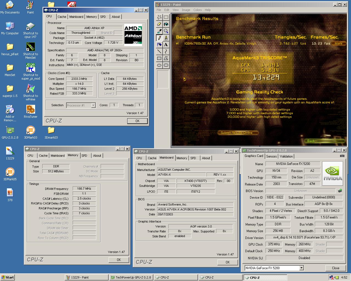Viewport: 351px width, 281px height.
Task: Click the GPU-Z screenshot camera icon
Action: [342, 156]
